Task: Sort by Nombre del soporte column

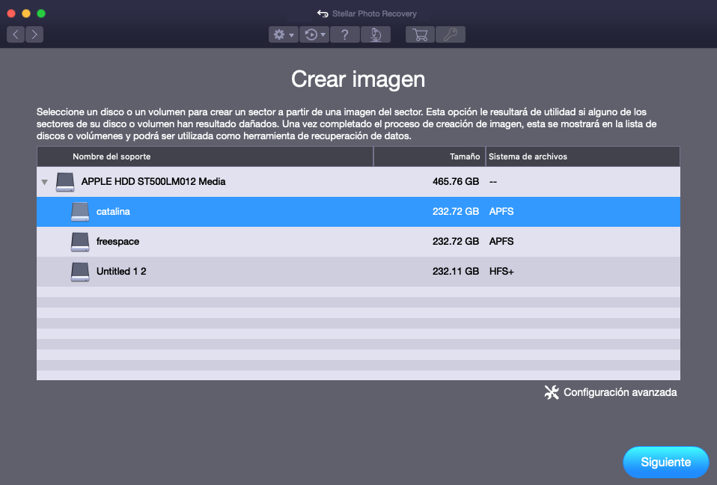Action: [205, 156]
